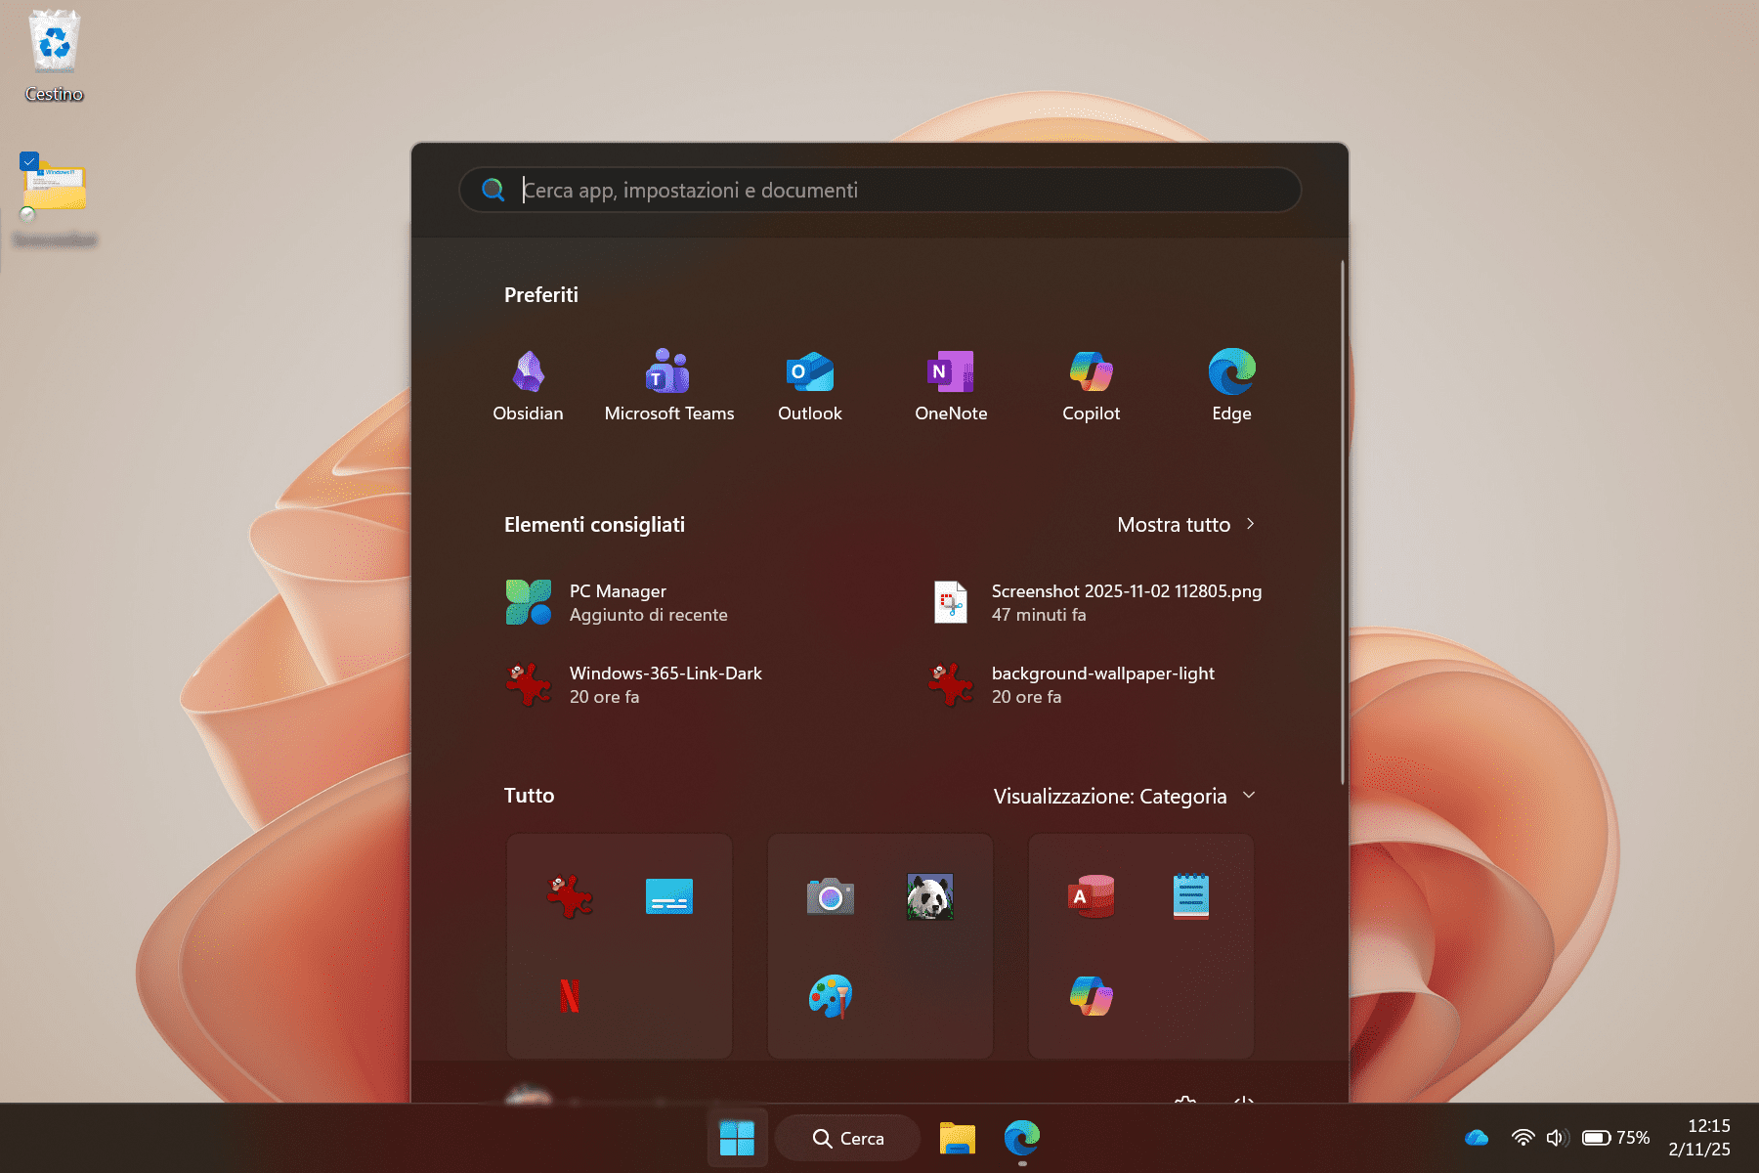Image resolution: width=1759 pixels, height=1173 pixels.
Task: Open Obsidian from the Preferiti section
Action: (528, 381)
